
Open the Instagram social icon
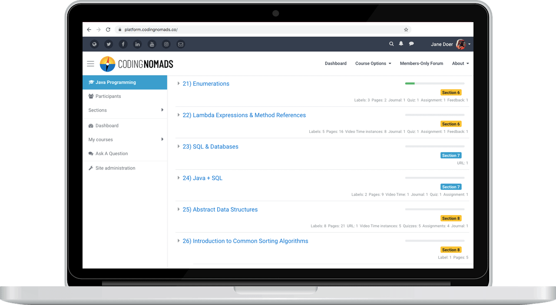click(x=166, y=44)
